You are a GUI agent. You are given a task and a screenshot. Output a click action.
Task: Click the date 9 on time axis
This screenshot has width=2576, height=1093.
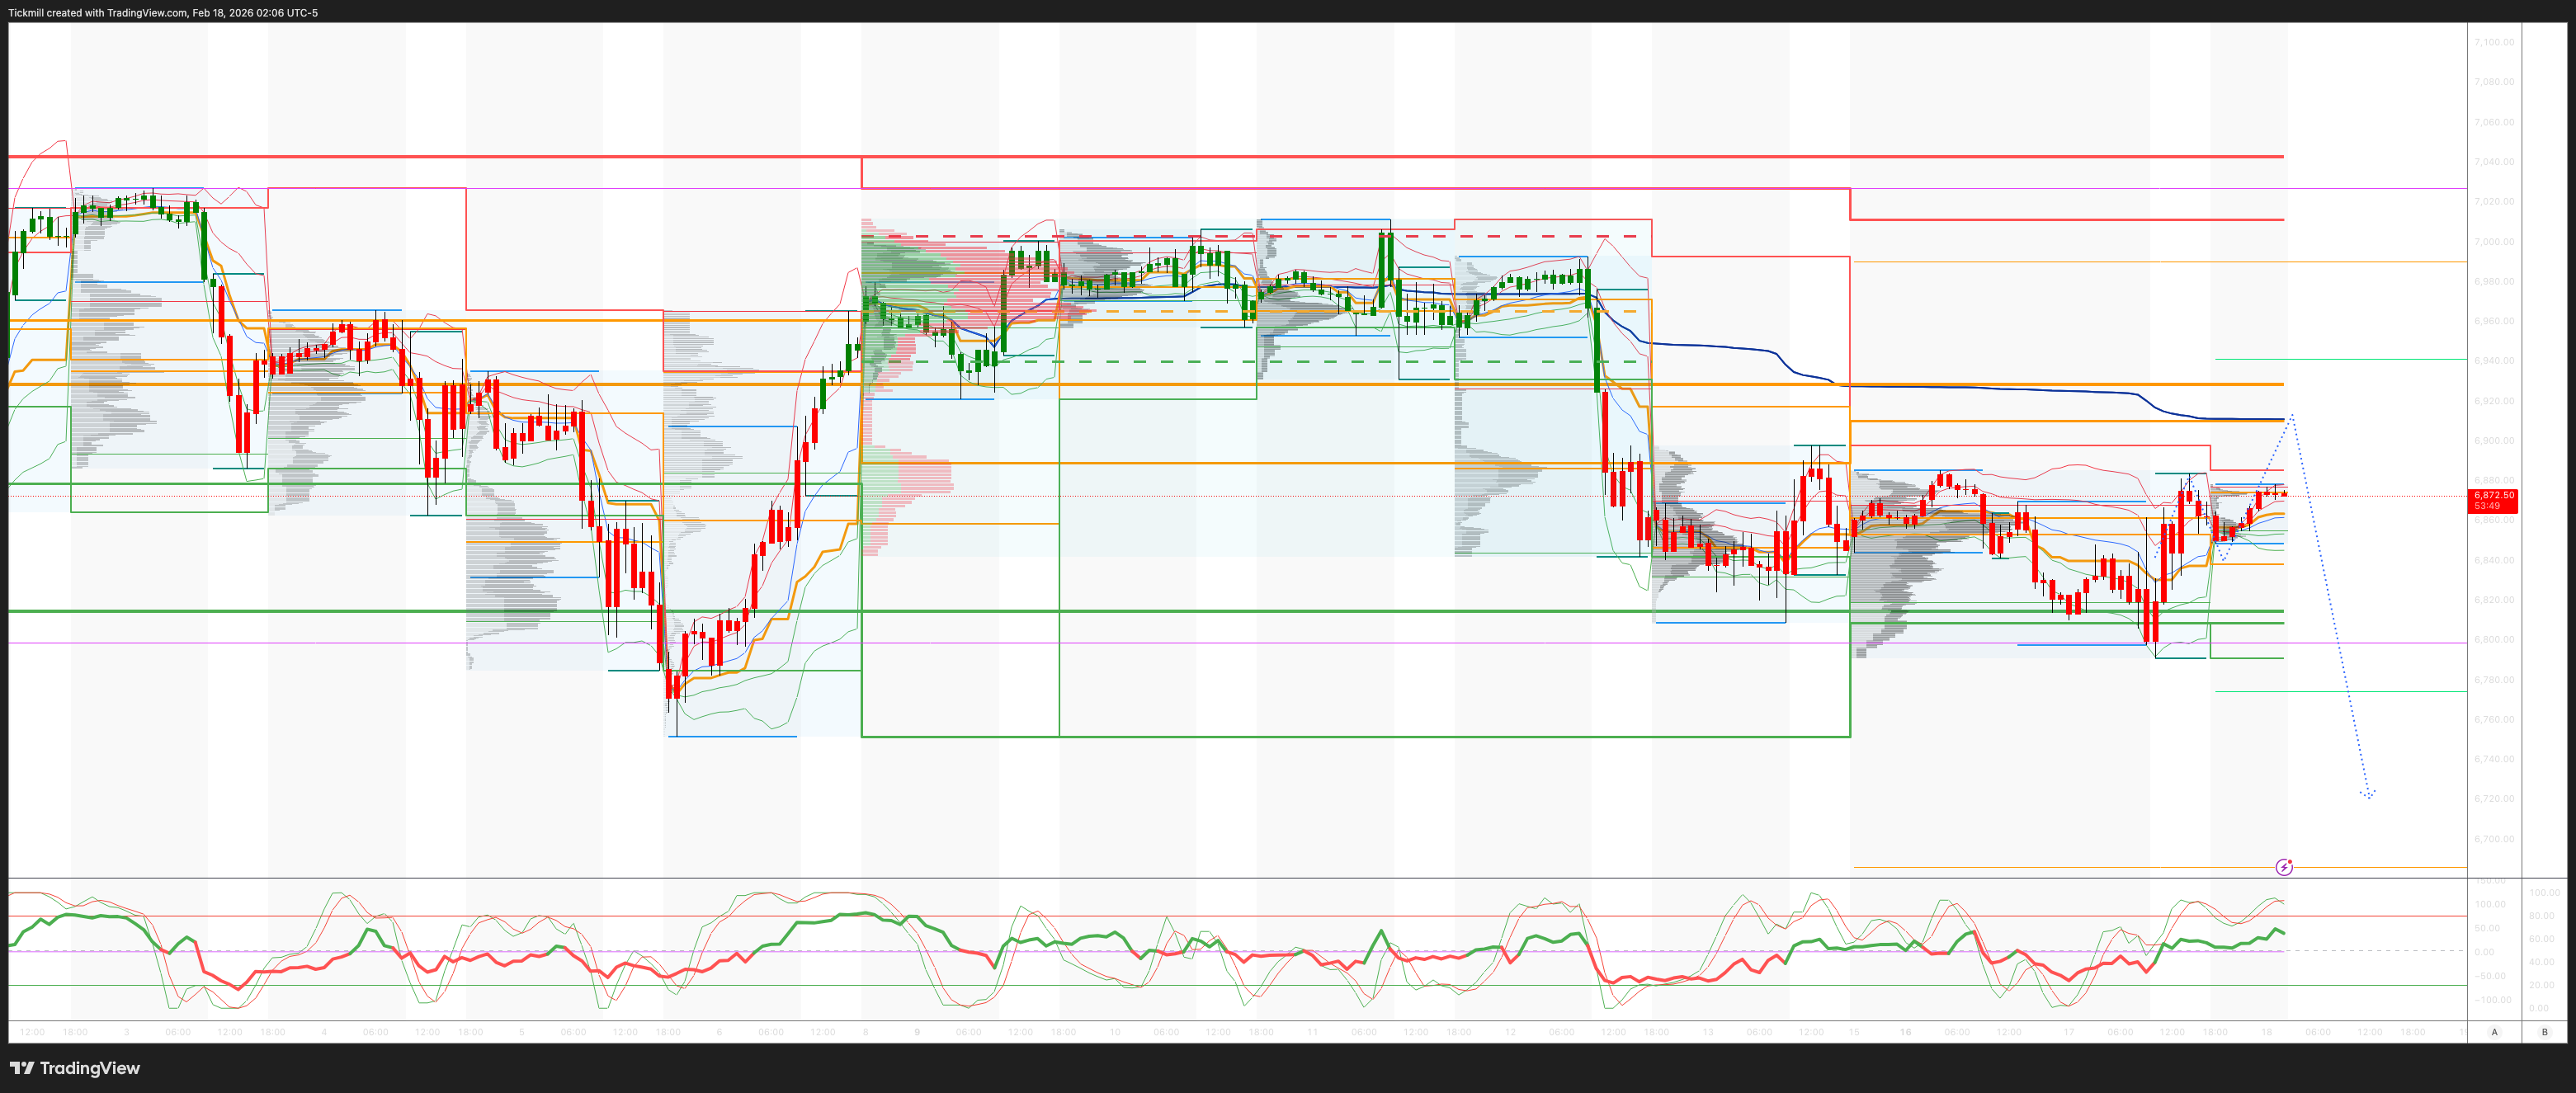pos(917,1032)
